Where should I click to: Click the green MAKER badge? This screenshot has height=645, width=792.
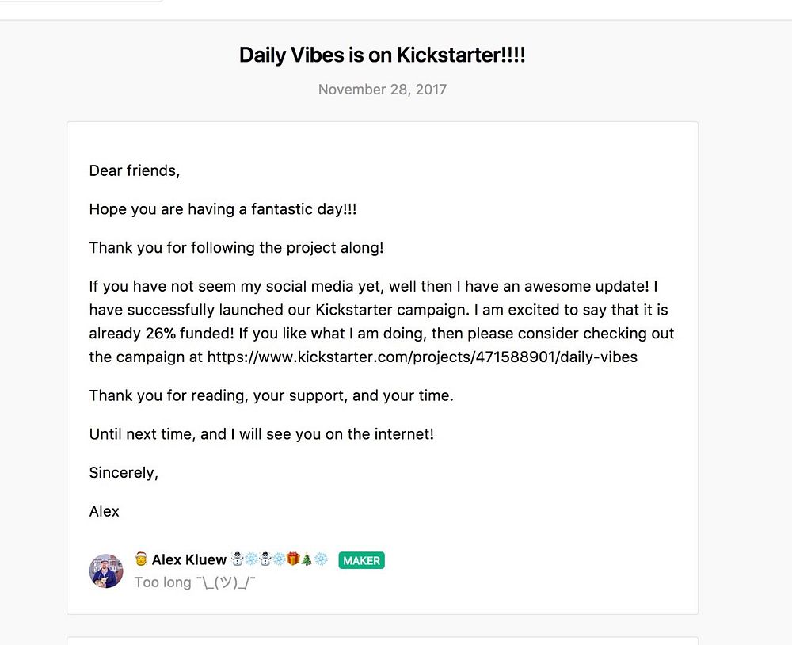pyautogui.click(x=361, y=560)
